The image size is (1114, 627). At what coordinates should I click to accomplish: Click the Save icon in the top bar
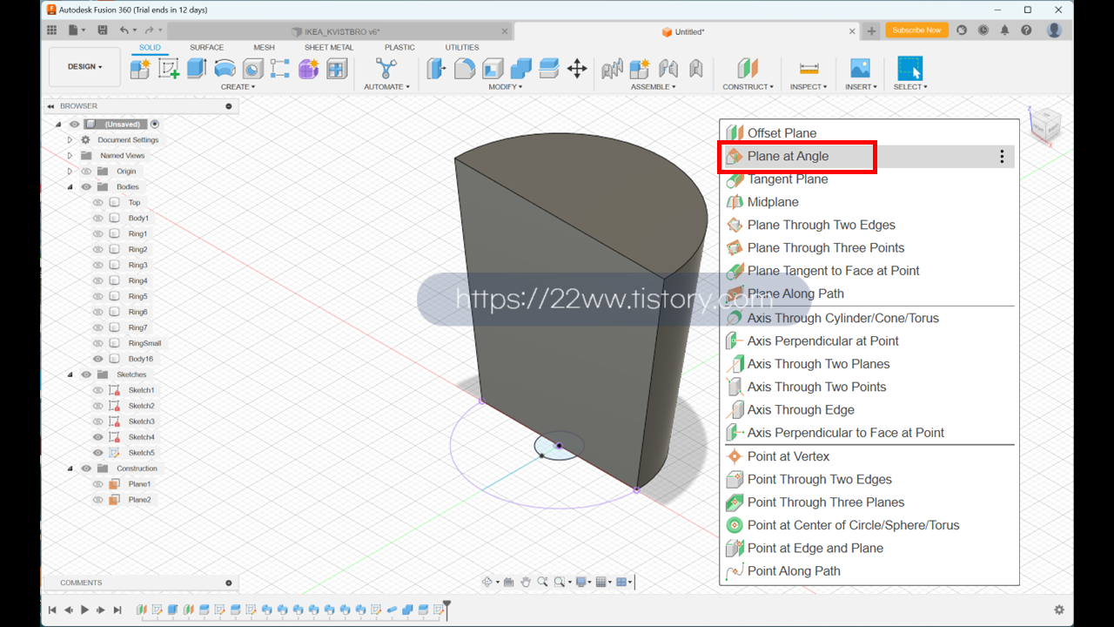click(x=103, y=30)
